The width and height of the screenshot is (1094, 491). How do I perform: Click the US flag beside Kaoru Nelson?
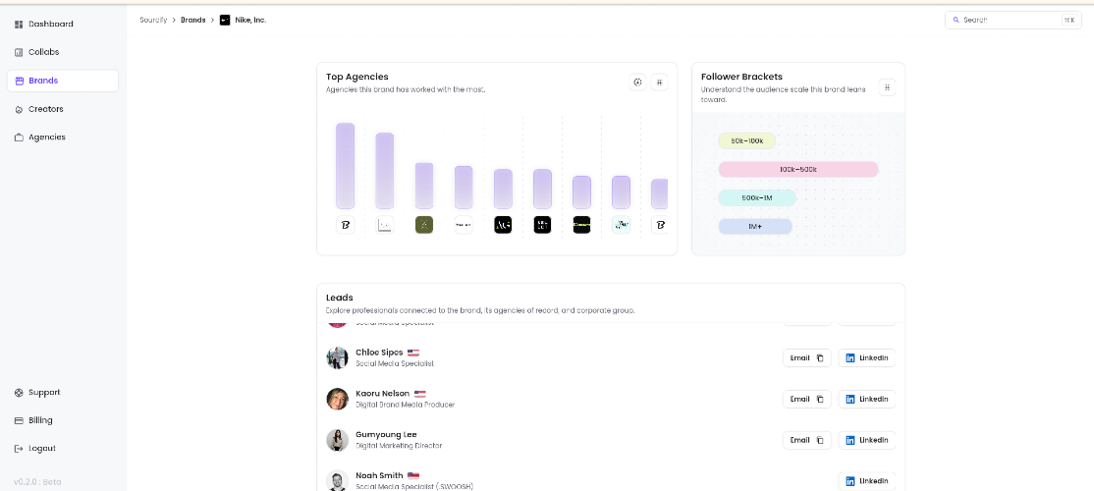419,394
